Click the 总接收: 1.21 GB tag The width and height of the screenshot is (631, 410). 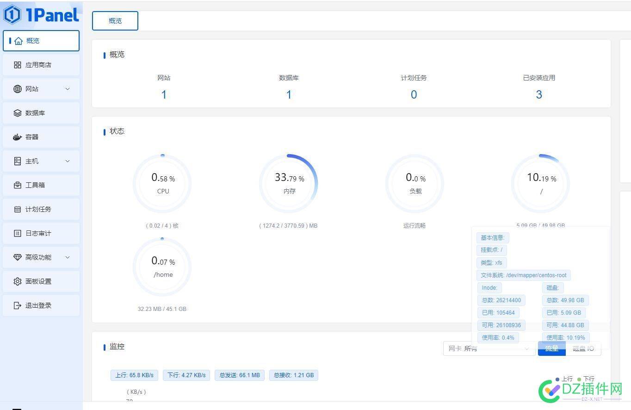(294, 375)
